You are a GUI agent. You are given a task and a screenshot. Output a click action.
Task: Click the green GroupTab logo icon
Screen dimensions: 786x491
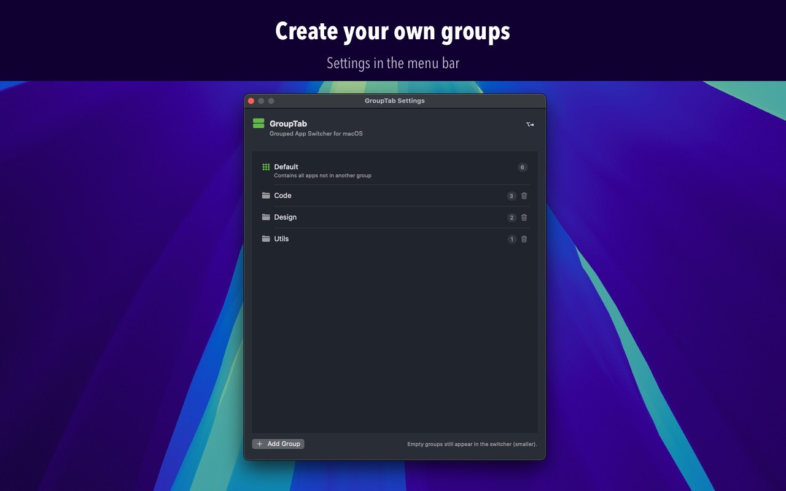click(259, 123)
